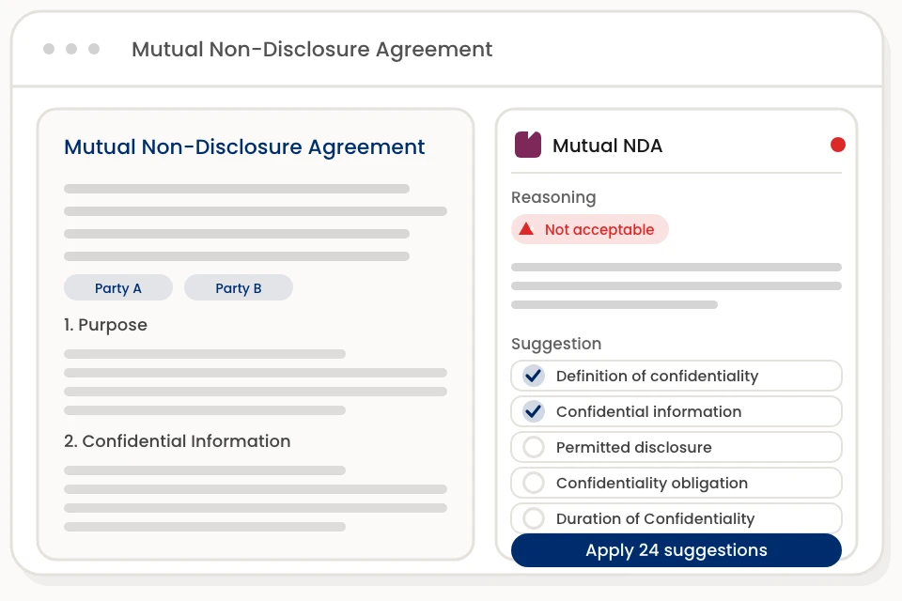This screenshot has height=601, width=902.
Task: Uncheck Definition of confidentiality suggestion
Action: (x=534, y=376)
